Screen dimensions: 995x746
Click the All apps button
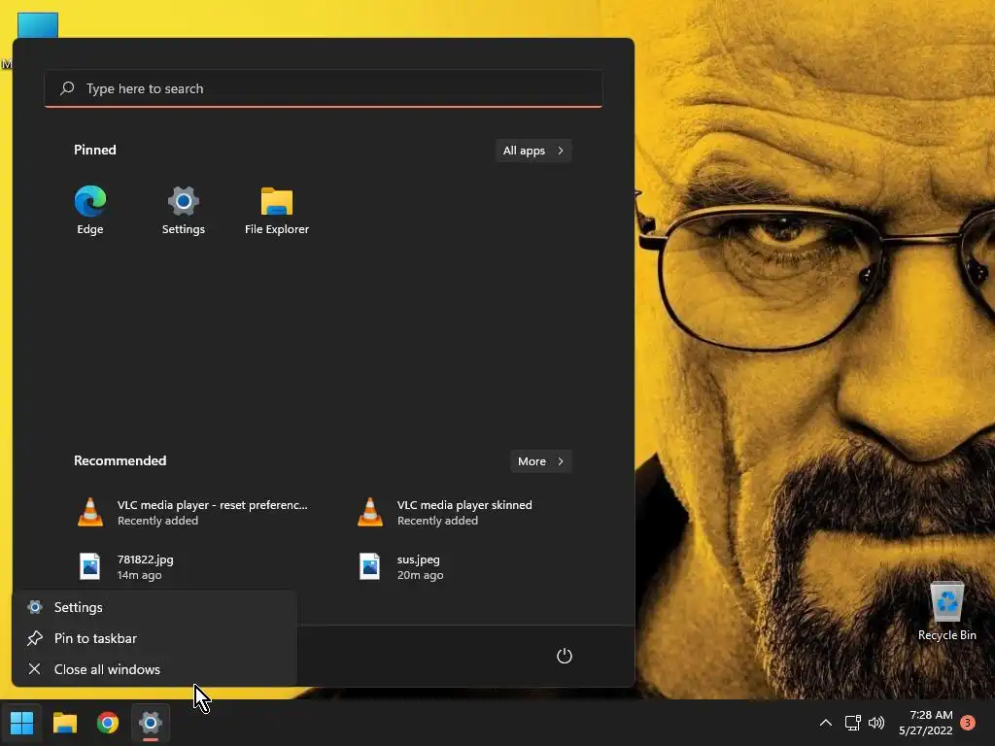tap(533, 151)
